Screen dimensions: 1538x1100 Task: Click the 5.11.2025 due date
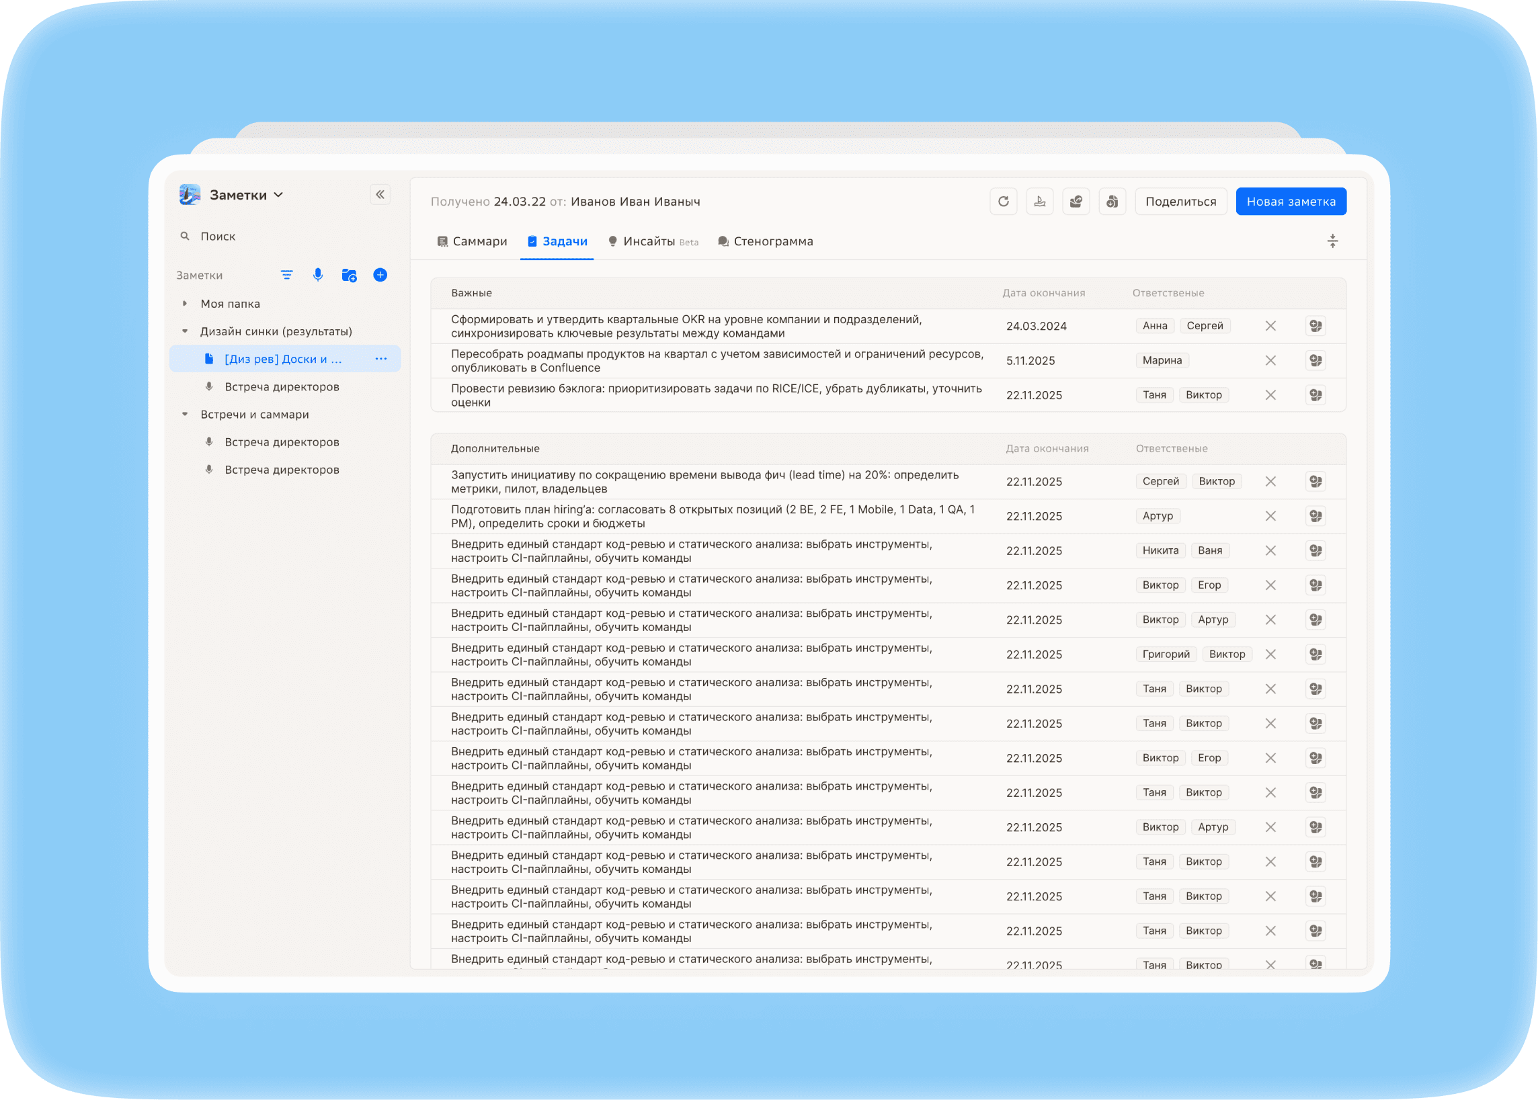[x=1030, y=361]
